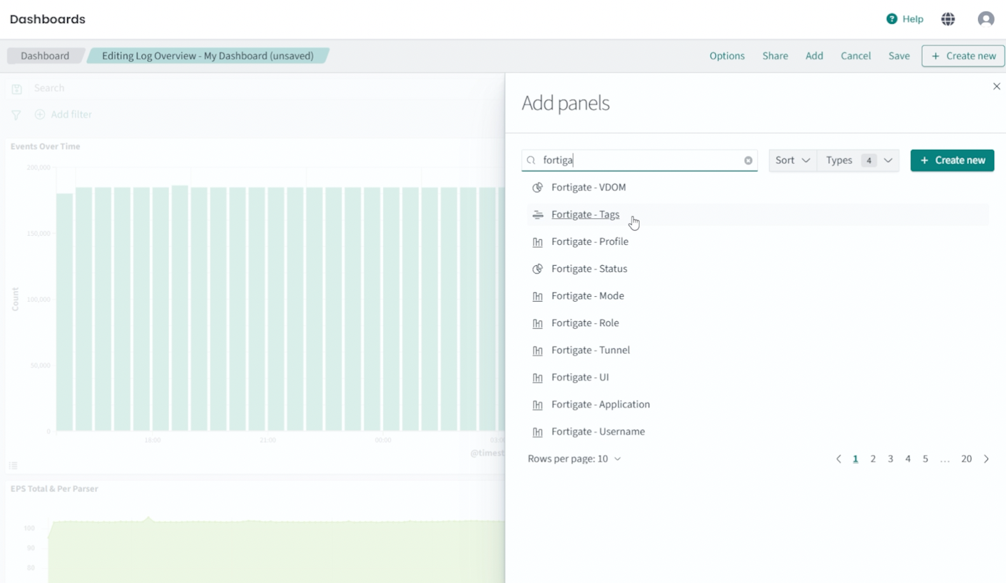Click bar chart icon for Fortigate - Application
Screen dimensions: 1006x583
point(538,405)
